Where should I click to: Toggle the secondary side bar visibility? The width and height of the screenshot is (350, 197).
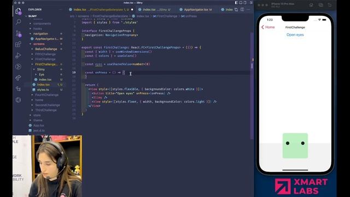click(x=246, y=3)
